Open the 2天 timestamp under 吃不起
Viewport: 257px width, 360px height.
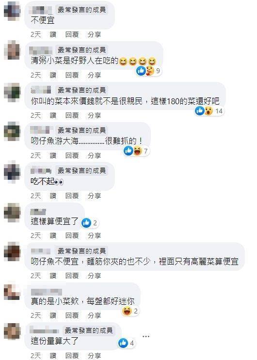(35, 196)
